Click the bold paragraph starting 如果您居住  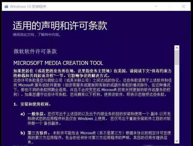92,73
